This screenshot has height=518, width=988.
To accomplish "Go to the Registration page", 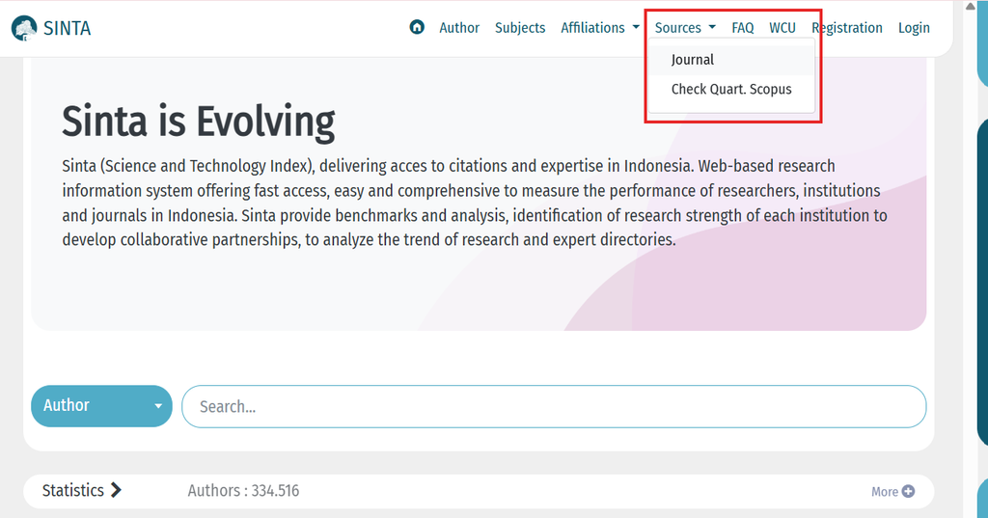I will [847, 28].
